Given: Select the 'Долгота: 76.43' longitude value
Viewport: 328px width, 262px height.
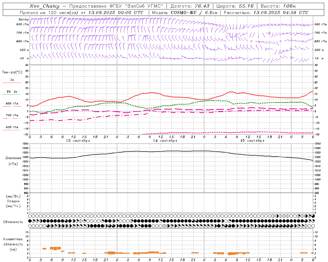Looking at the screenshot, I should pos(190,6).
